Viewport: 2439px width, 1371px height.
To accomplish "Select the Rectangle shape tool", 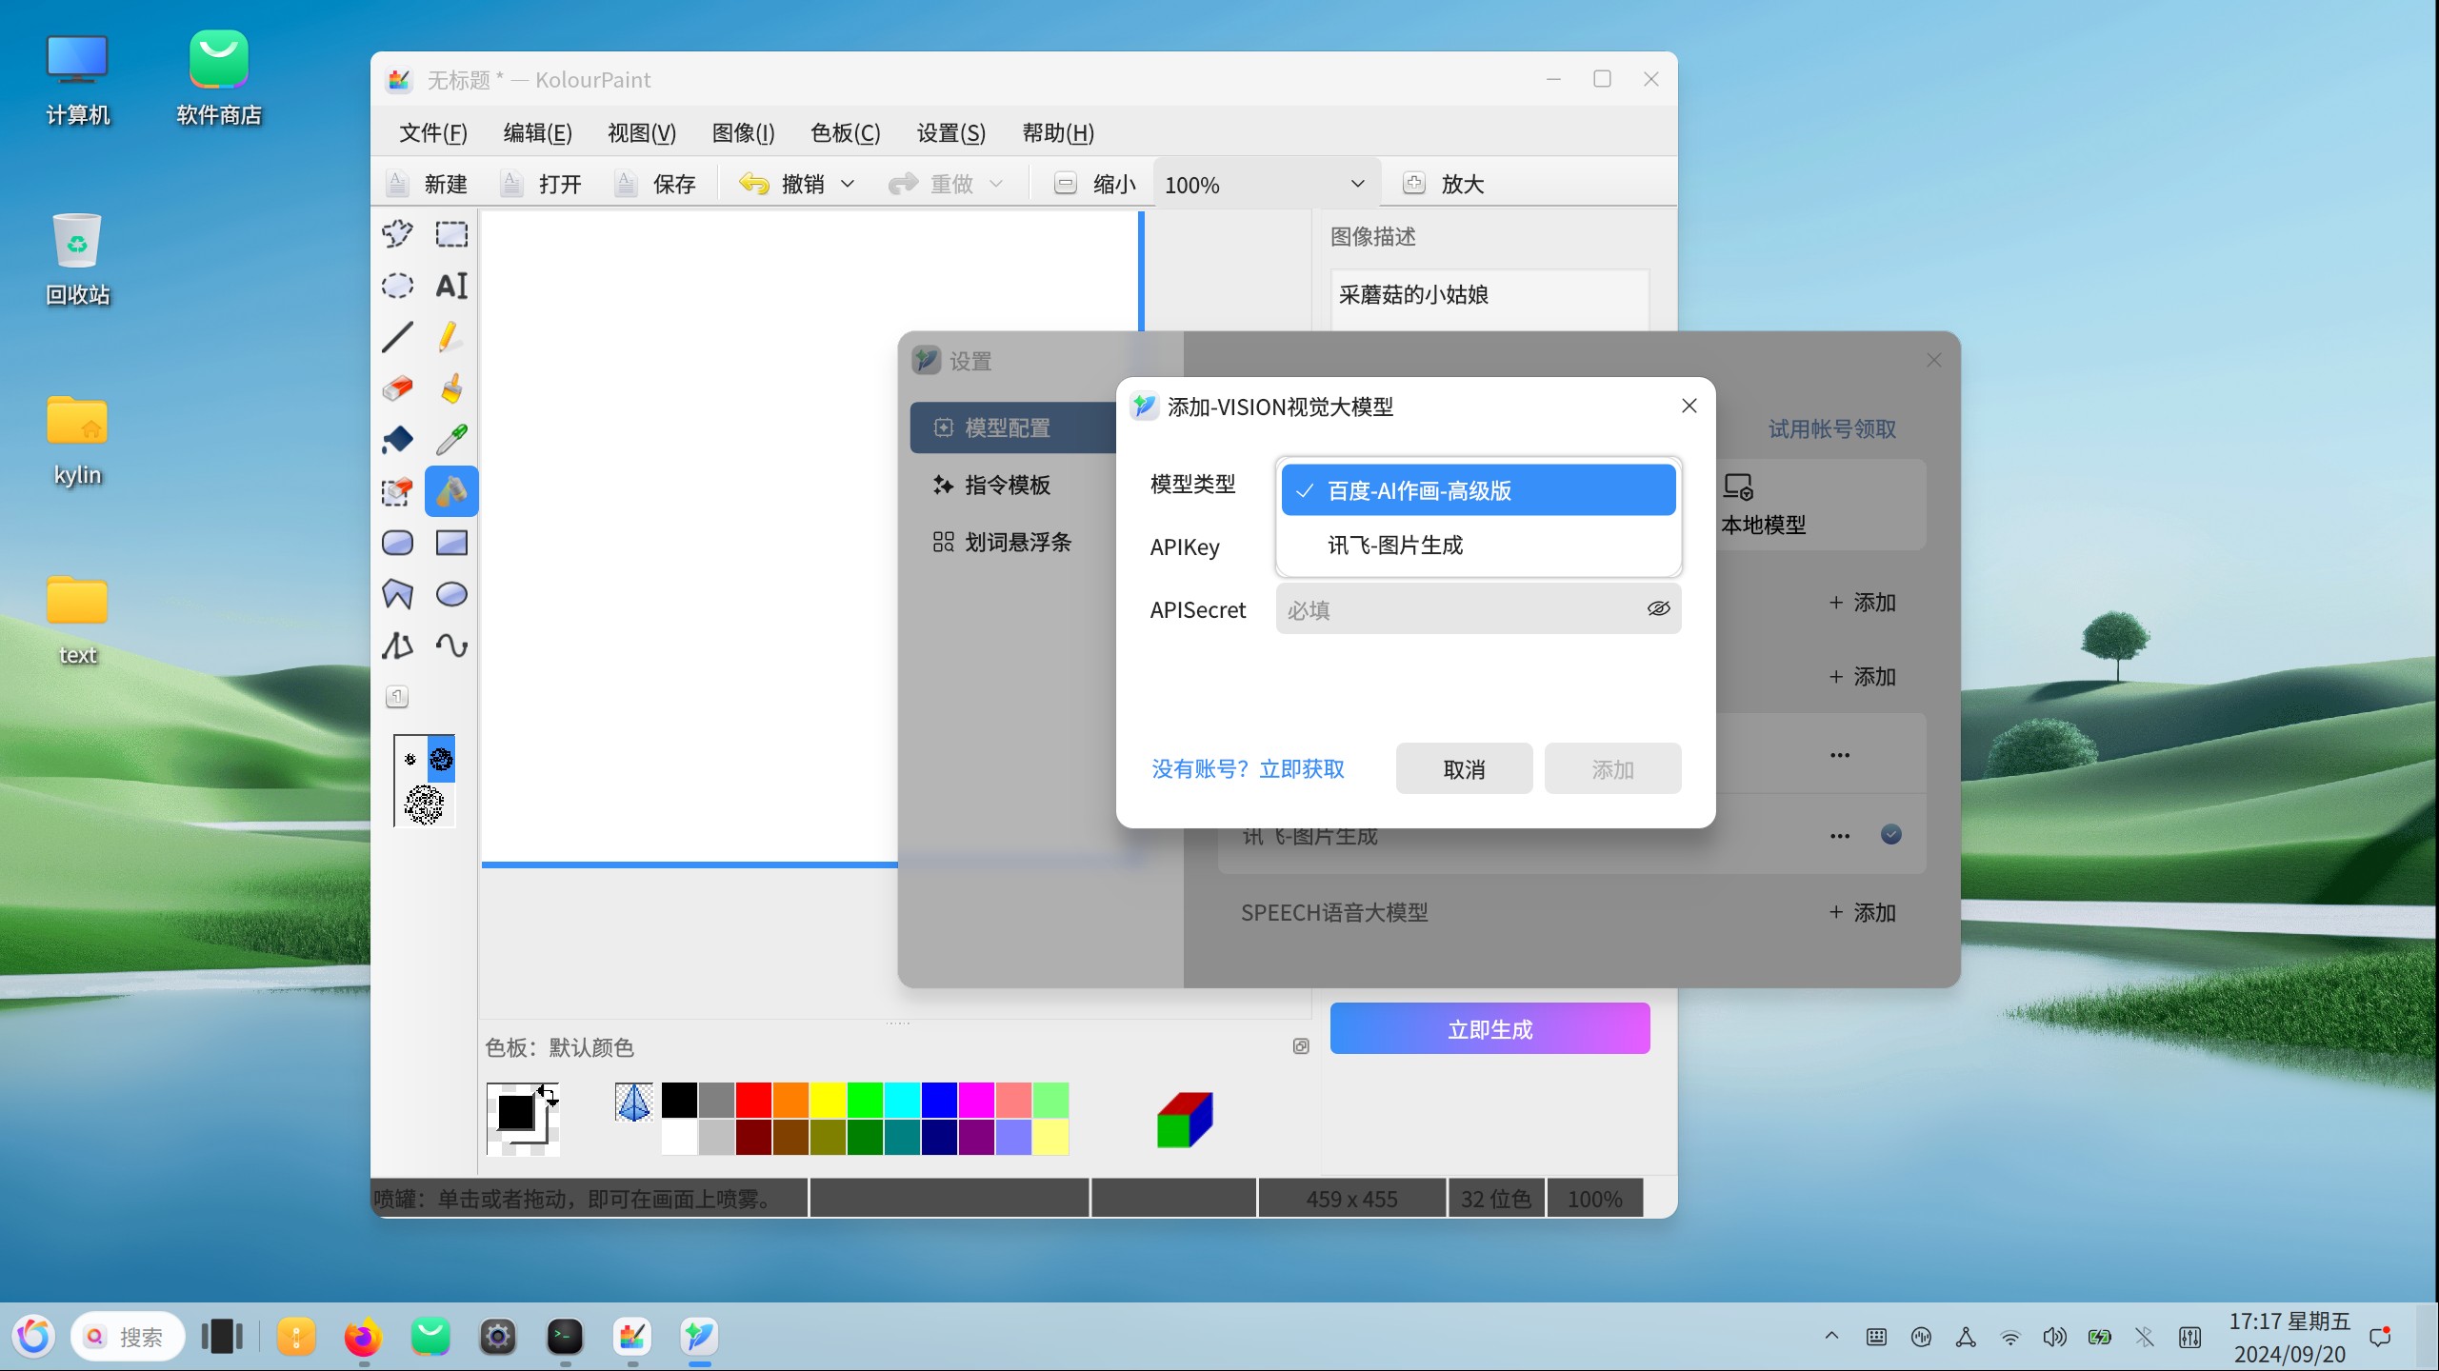I will [451, 543].
